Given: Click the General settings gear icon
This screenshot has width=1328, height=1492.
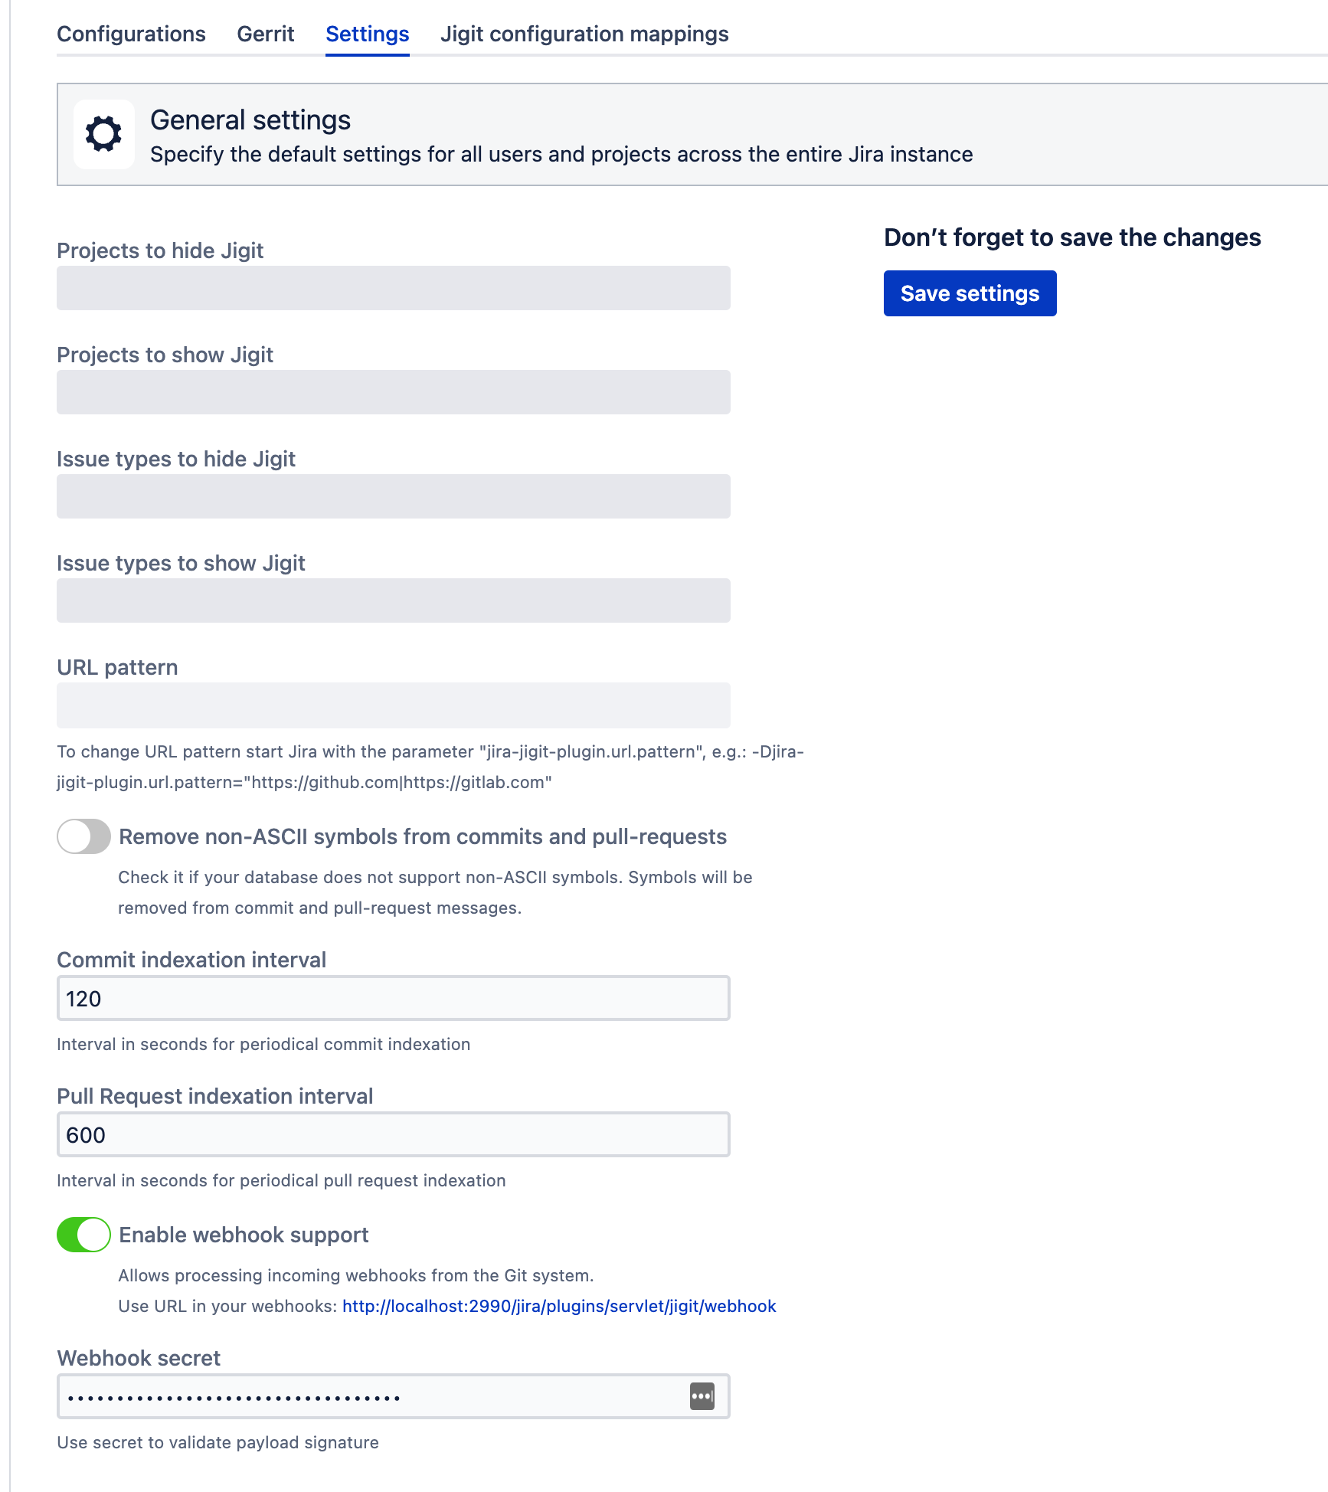Looking at the screenshot, I should (x=103, y=134).
